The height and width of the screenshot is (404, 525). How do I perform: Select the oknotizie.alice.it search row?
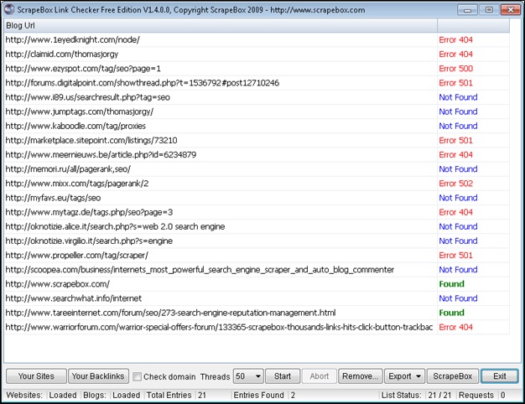click(x=257, y=227)
